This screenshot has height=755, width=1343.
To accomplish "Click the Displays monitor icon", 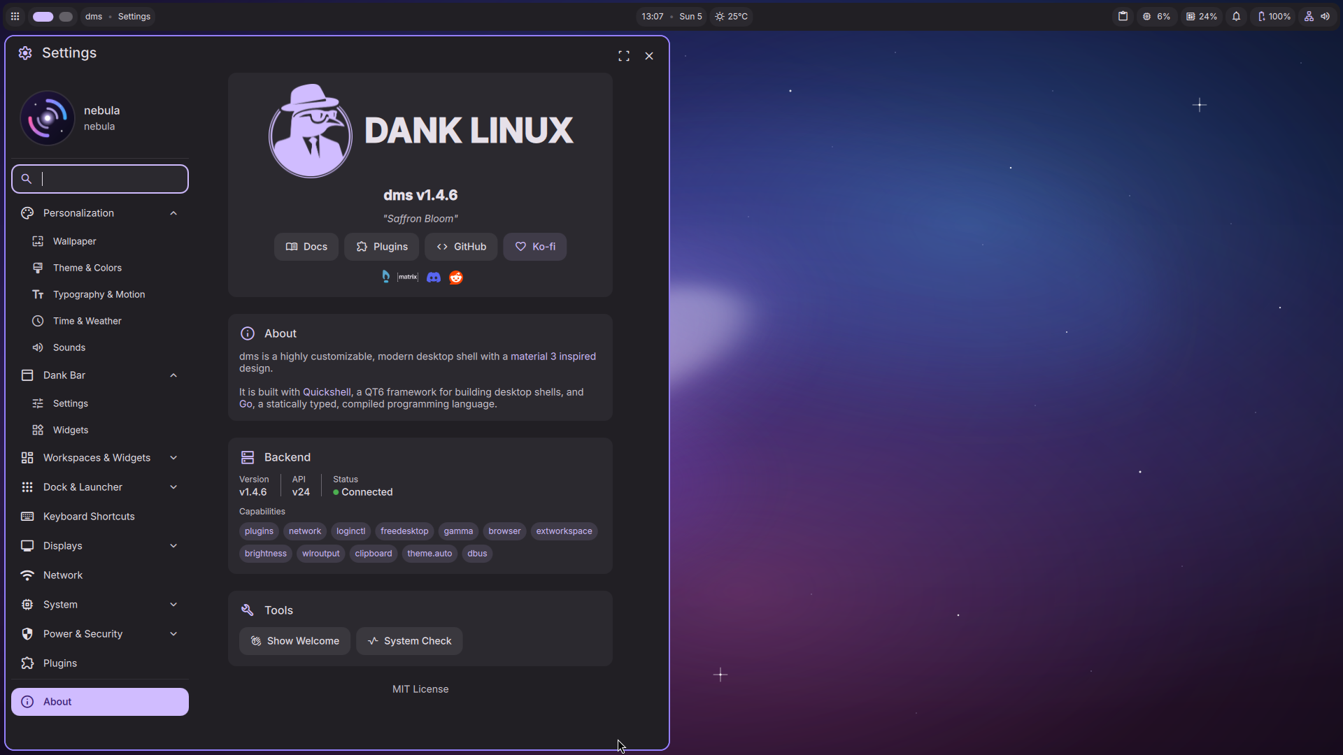I will [27, 546].
